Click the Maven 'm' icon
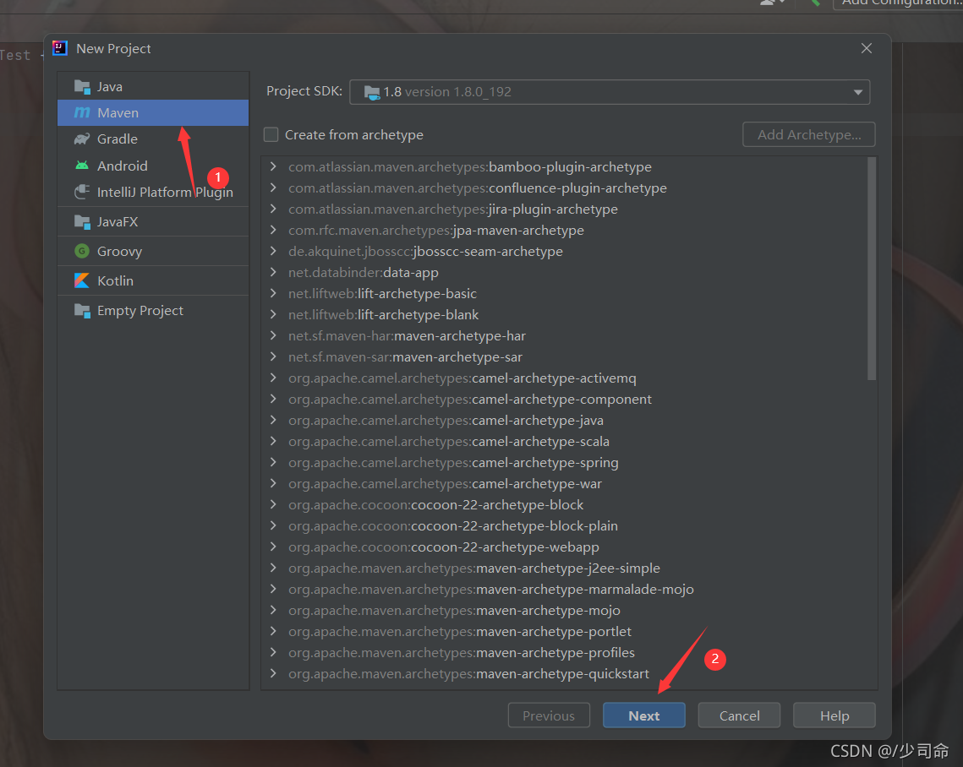The height and width of the screenshot is (767, 963). pos(82,113)
